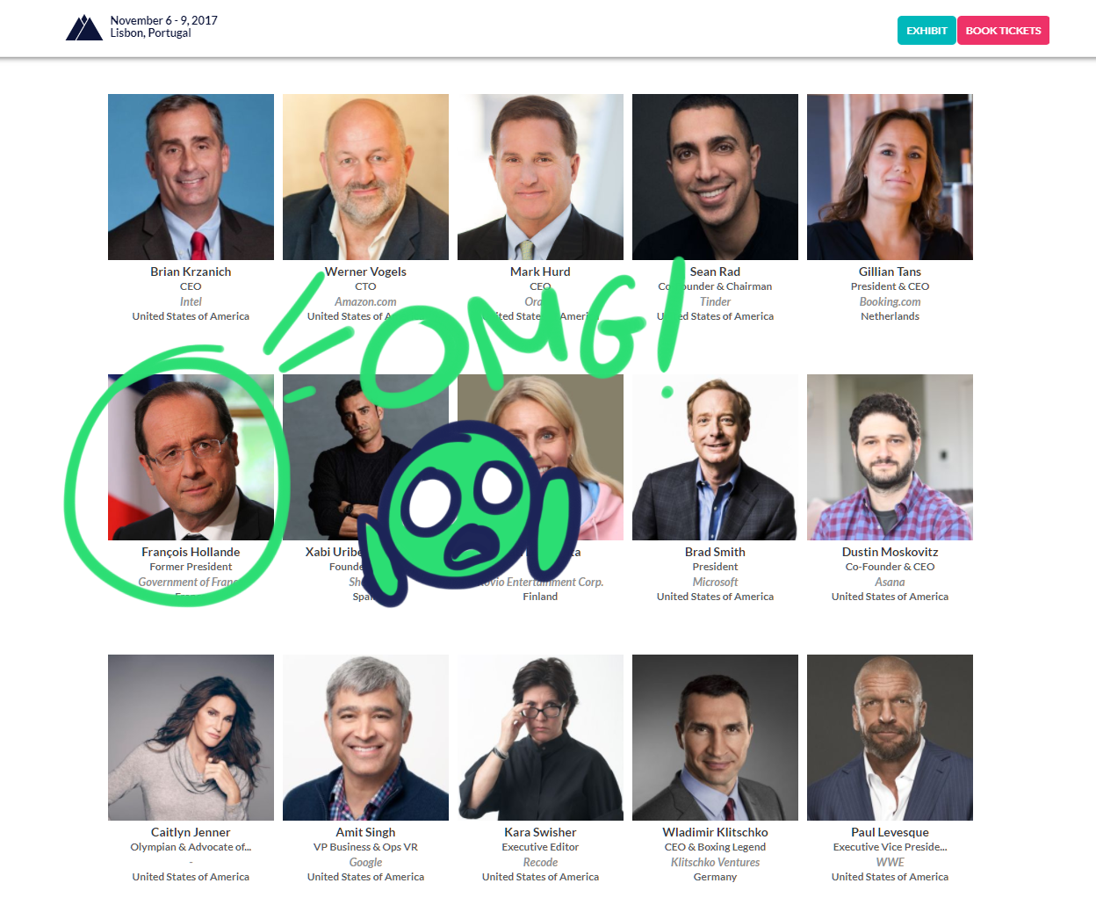Open the Booking.com company link
Screen dimensions: 1096x905
890,301
